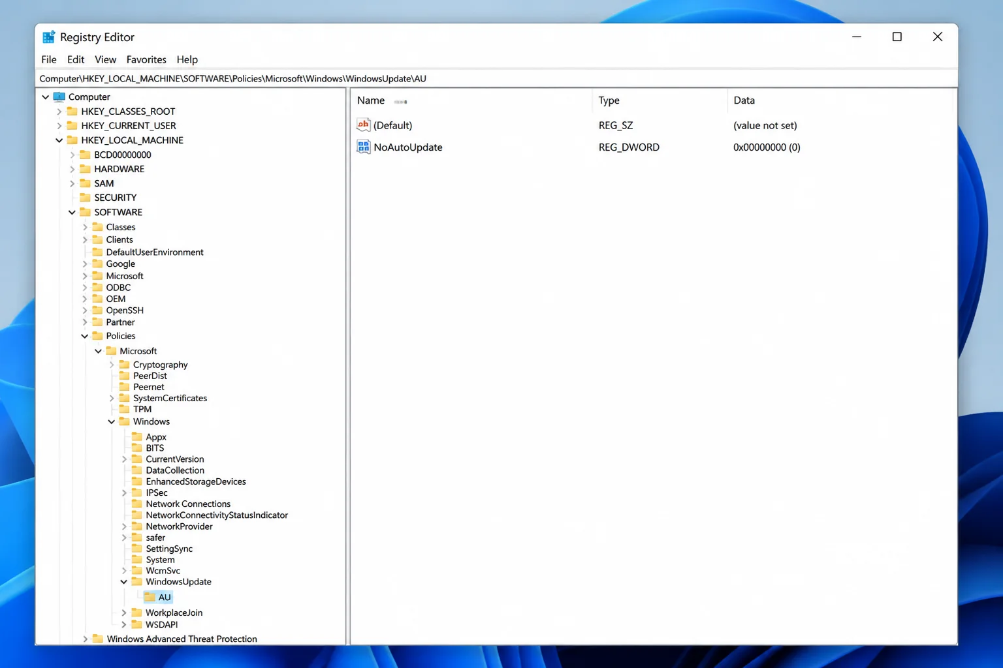Viewport: 1003px width, 668px height.
Task: Open the Favorites menu
Action: (x=146, y=59)
